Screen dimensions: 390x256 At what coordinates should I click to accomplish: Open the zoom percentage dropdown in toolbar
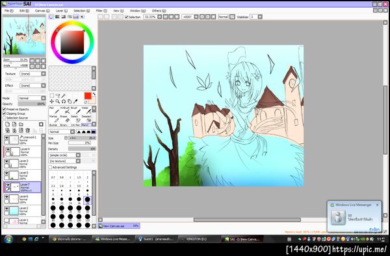160,17
